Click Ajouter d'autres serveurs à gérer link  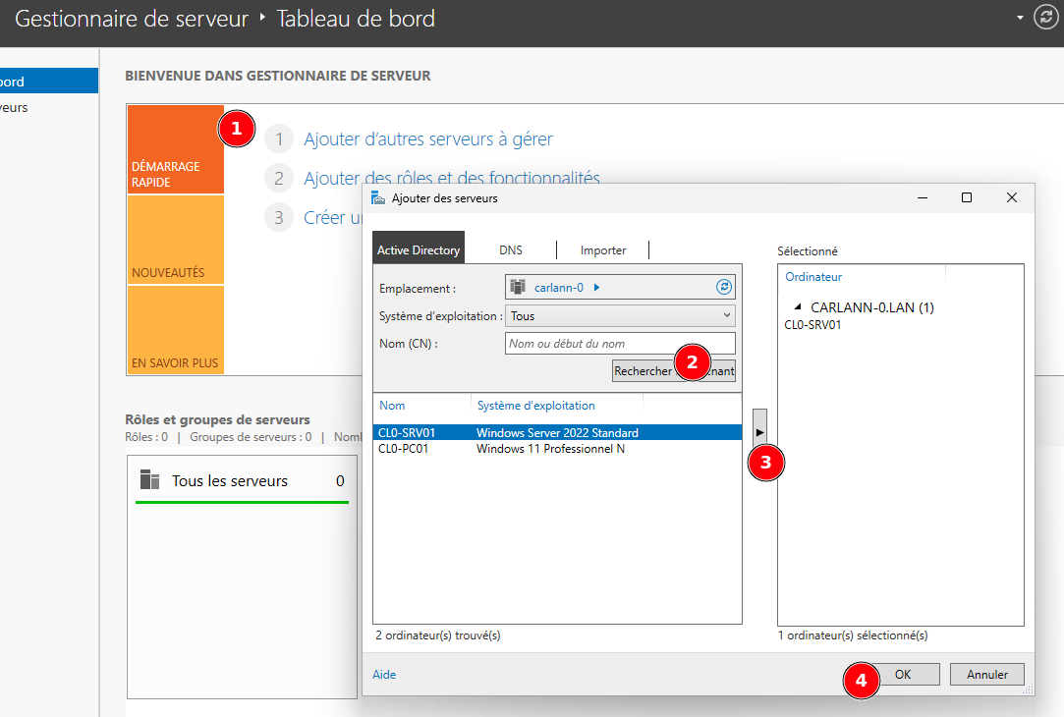coord(428,139)
